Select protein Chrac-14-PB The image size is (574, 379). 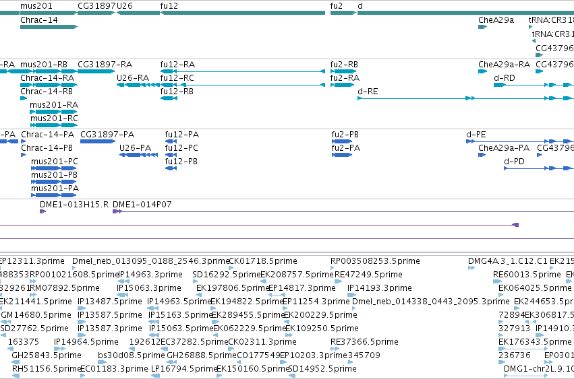[47, 148]
